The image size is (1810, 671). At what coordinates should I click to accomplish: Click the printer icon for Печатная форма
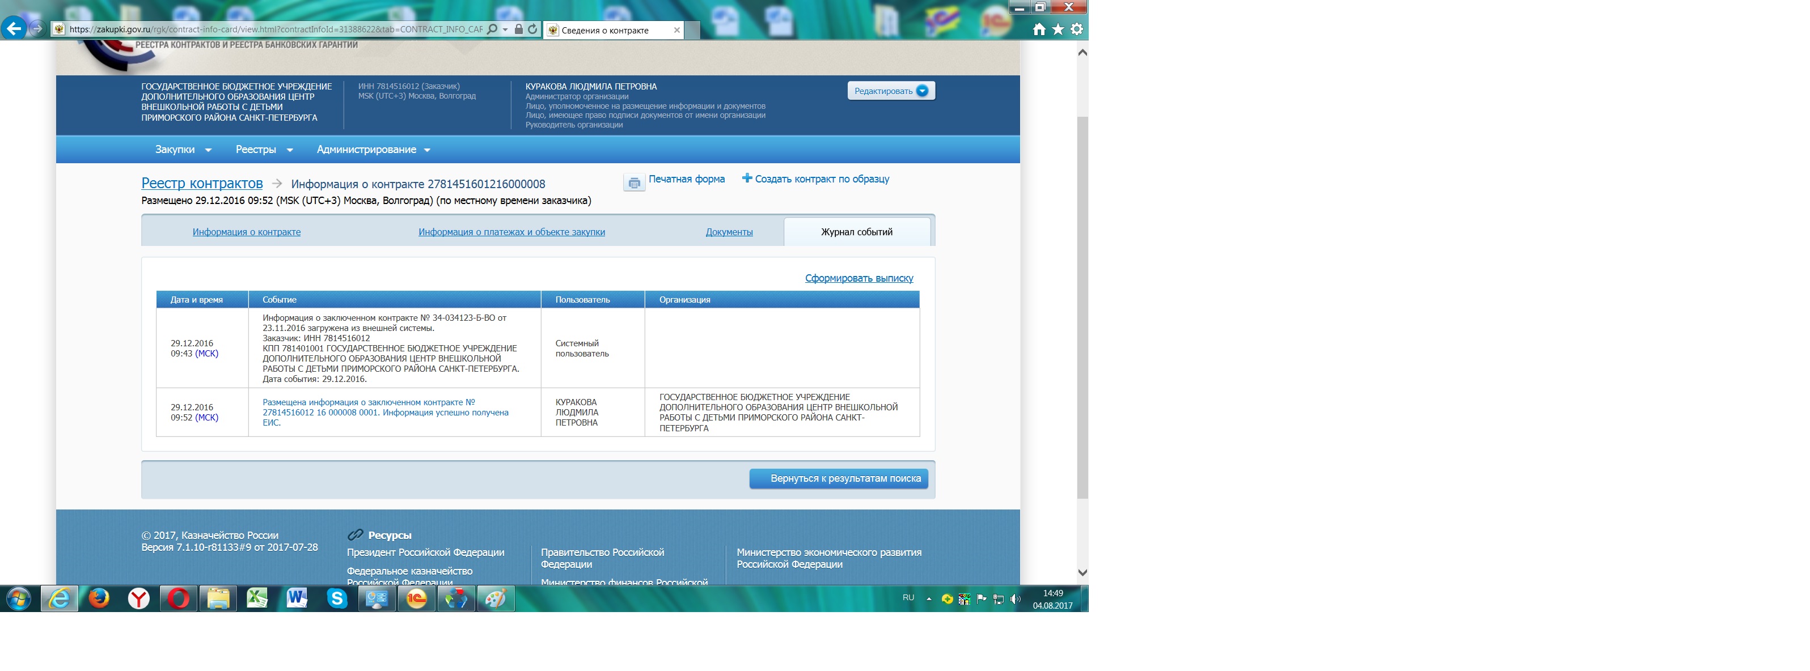coord(634,183)
